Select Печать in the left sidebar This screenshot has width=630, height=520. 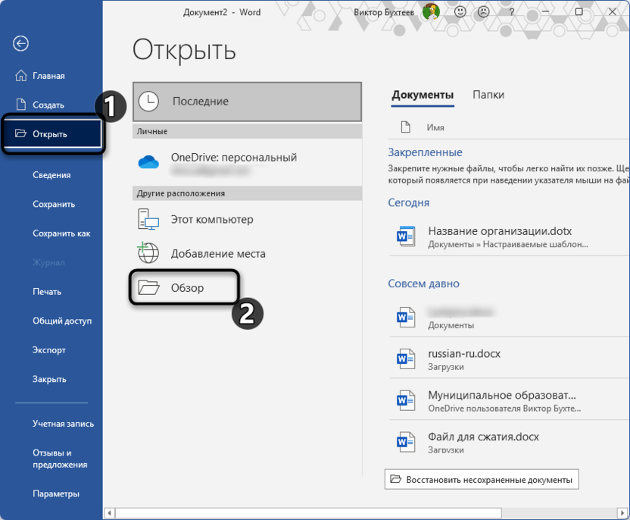(47, 291)
